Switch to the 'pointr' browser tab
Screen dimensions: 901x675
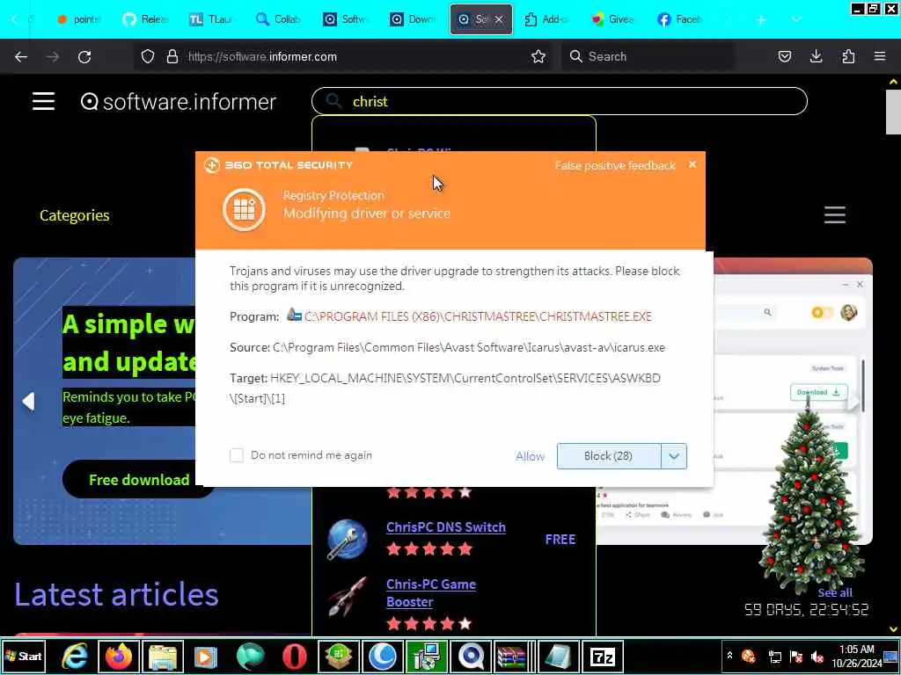78,19
